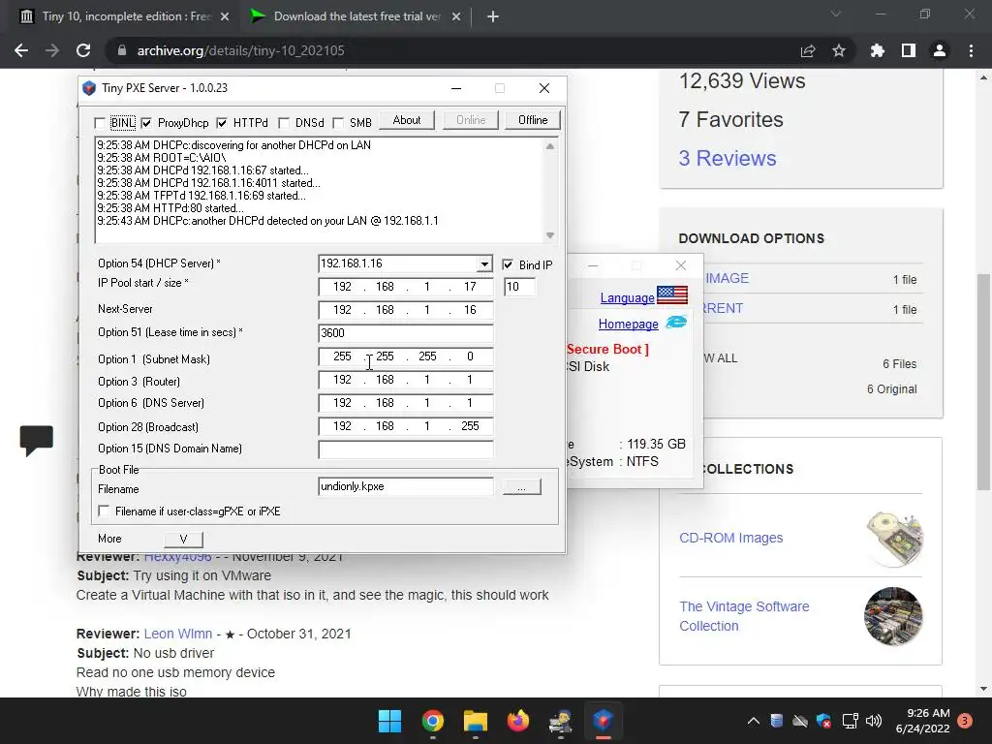Click the US flag icon
This screenshot has height=744, width=992.
click(x=672, y=294)
